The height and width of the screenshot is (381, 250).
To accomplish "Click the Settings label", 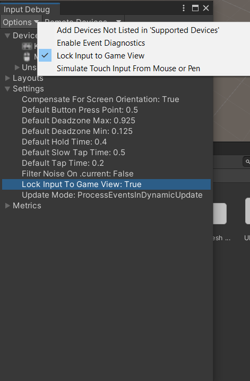I will click(x=28, y=89).
